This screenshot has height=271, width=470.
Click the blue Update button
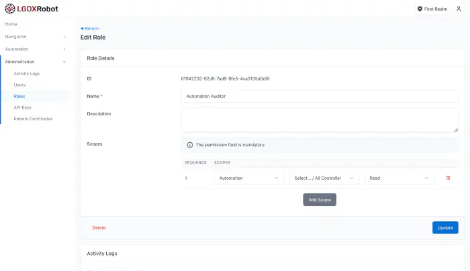point(445,227)
